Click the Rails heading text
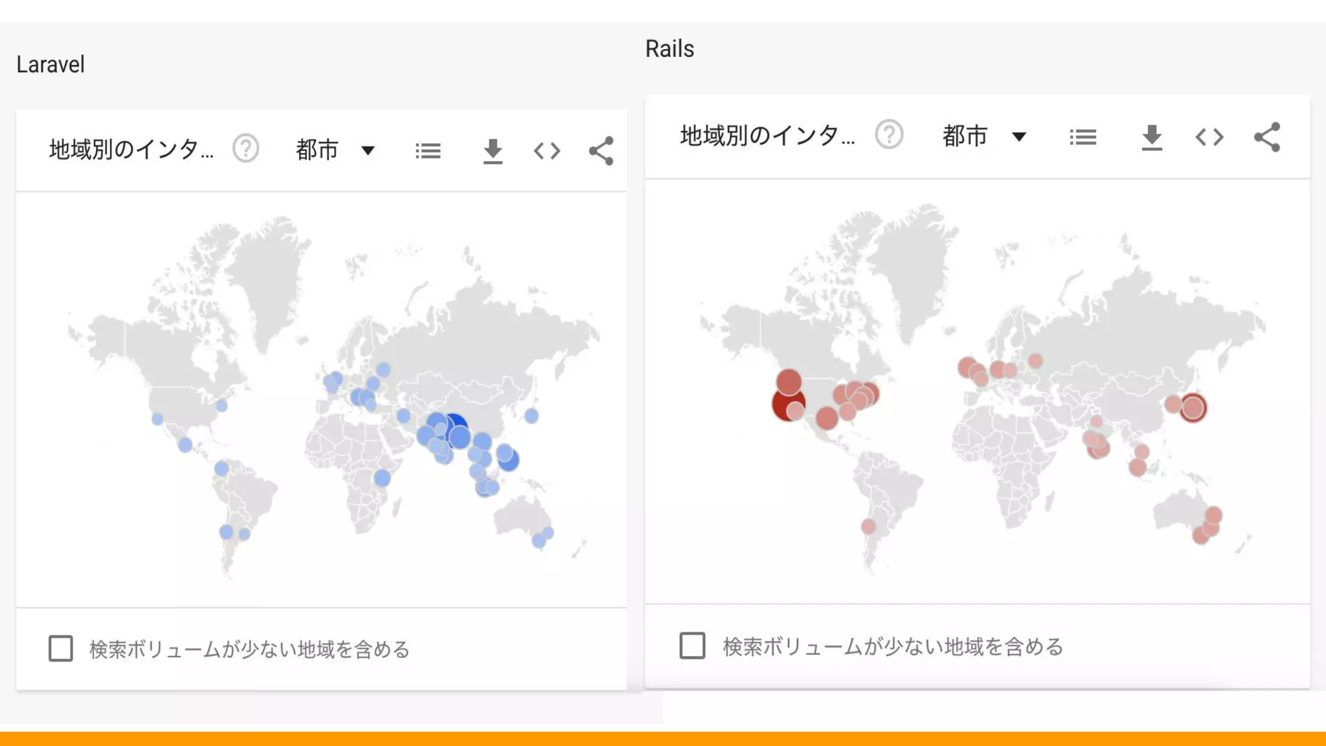This screenshot has height=746, width=1326. pyautogui.click(x=669, y=49)
